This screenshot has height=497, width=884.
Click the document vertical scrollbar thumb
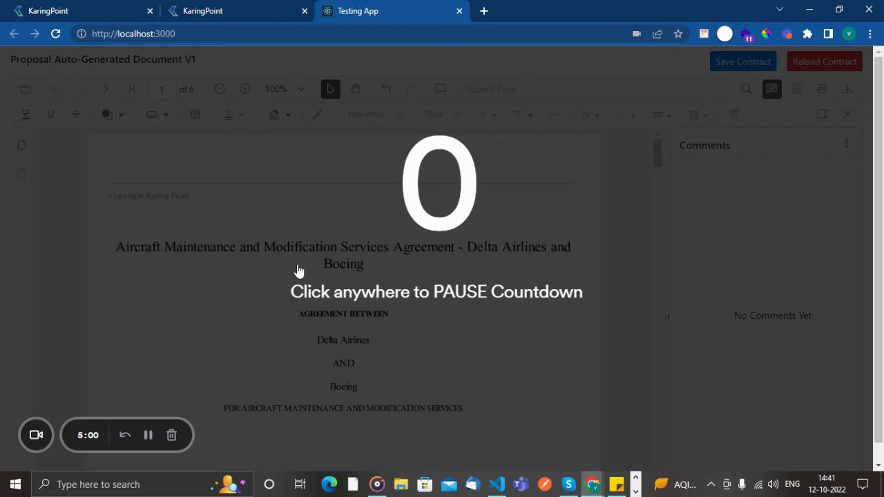(657, 153)
